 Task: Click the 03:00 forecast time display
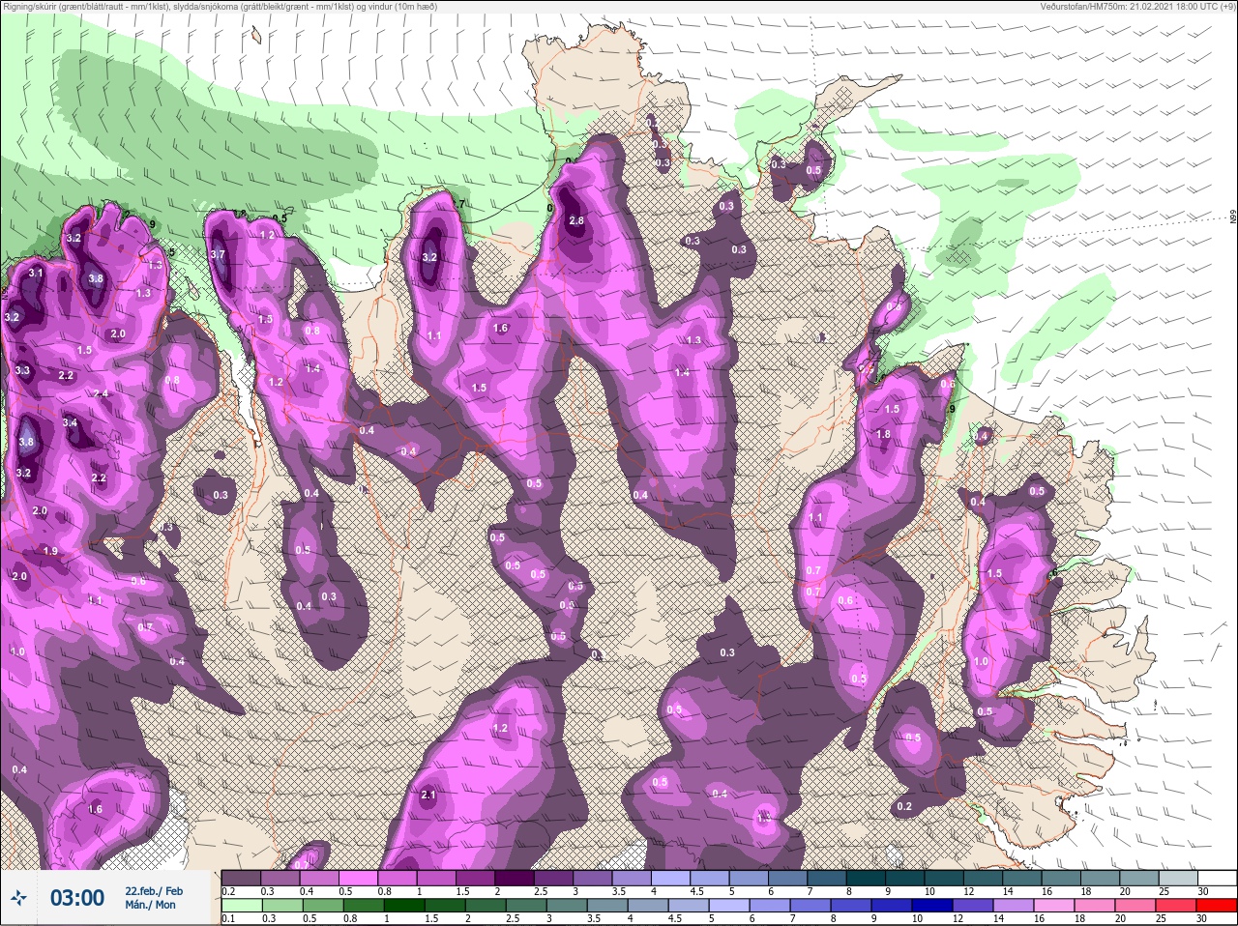click(x=77, y=898)
